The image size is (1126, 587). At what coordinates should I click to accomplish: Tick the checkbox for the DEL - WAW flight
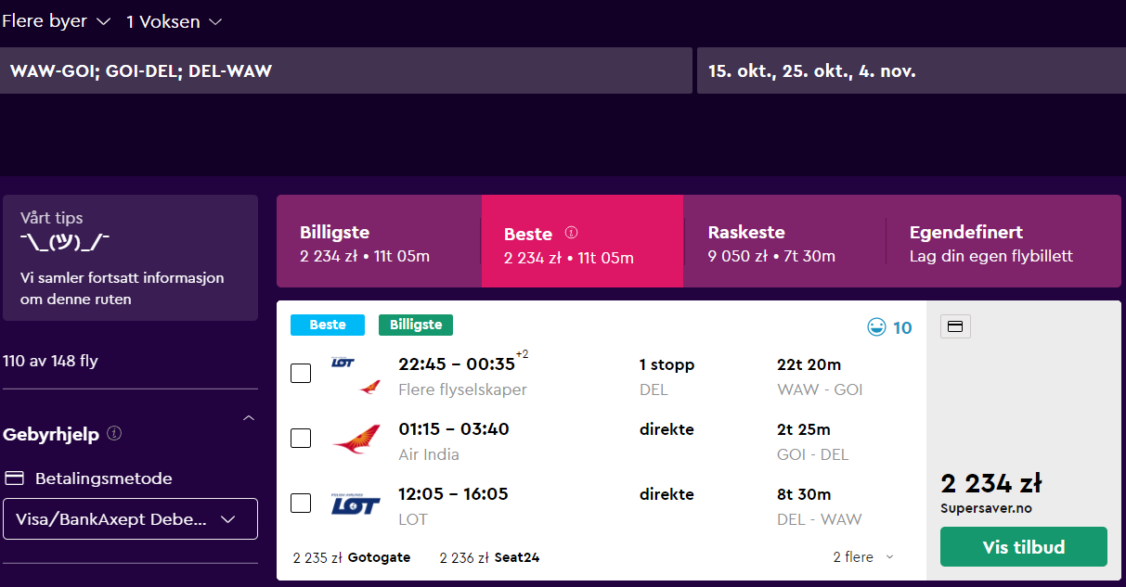301,503
